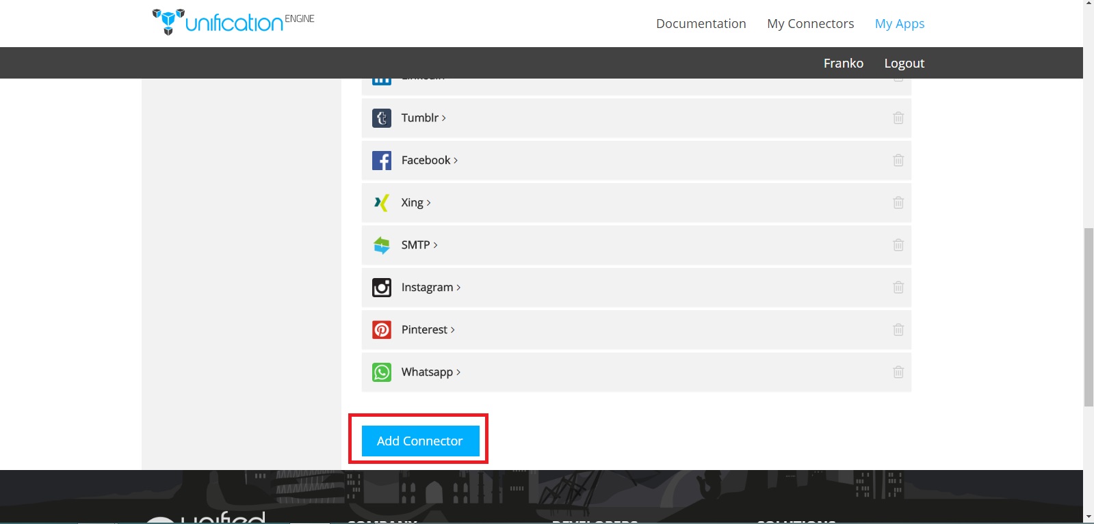The height and width of the screenshot is (524, 1094).
Task: Open the Whatsapp connector icon
Action: pos(382,372)
